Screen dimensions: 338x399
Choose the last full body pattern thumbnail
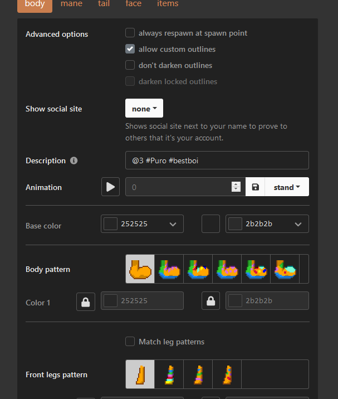pyautogui.click(x=285, y=269)
